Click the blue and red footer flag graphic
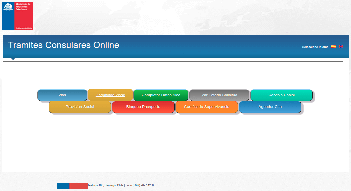351x191 pixels. 72,186
